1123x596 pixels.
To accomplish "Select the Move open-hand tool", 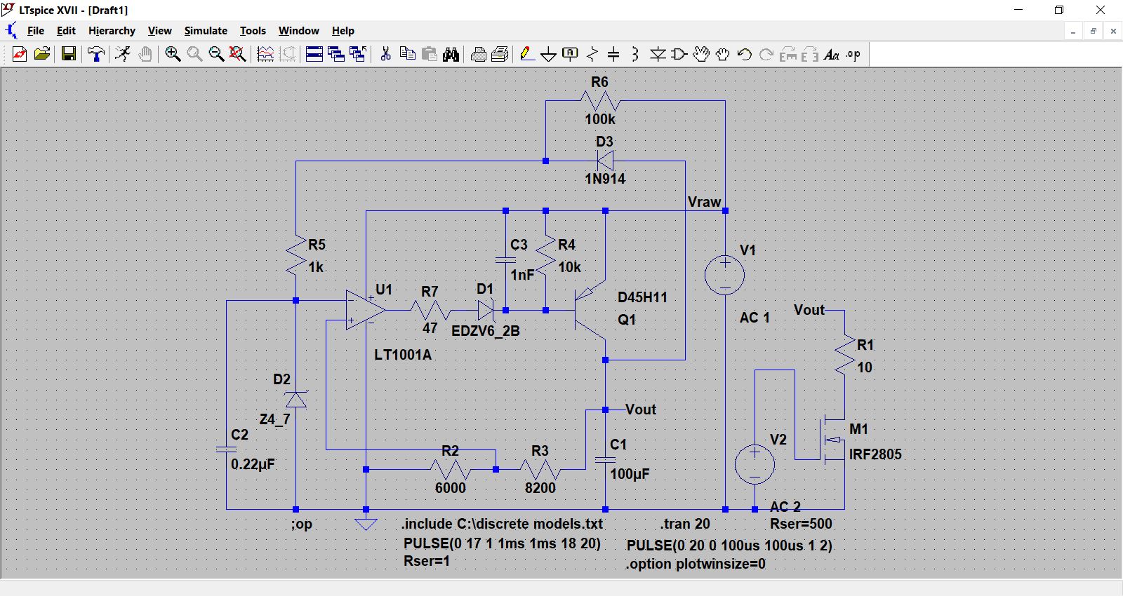I will 701,54.
